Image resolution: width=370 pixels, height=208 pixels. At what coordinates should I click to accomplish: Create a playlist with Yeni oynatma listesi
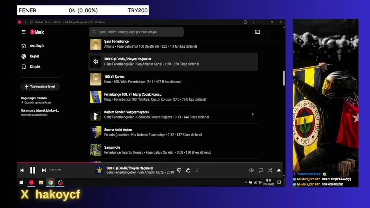(x=40, y=86)
